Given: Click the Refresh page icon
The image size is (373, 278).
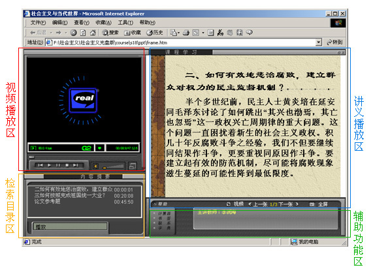Looking at the screenshot, I should [83, 33].
